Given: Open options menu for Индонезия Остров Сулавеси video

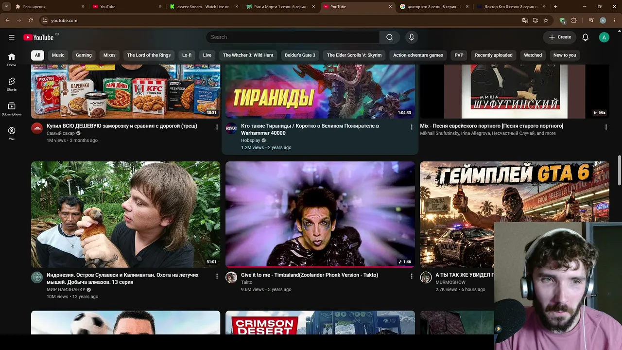Looking at the screenshot, I should [x=217, y=276].
